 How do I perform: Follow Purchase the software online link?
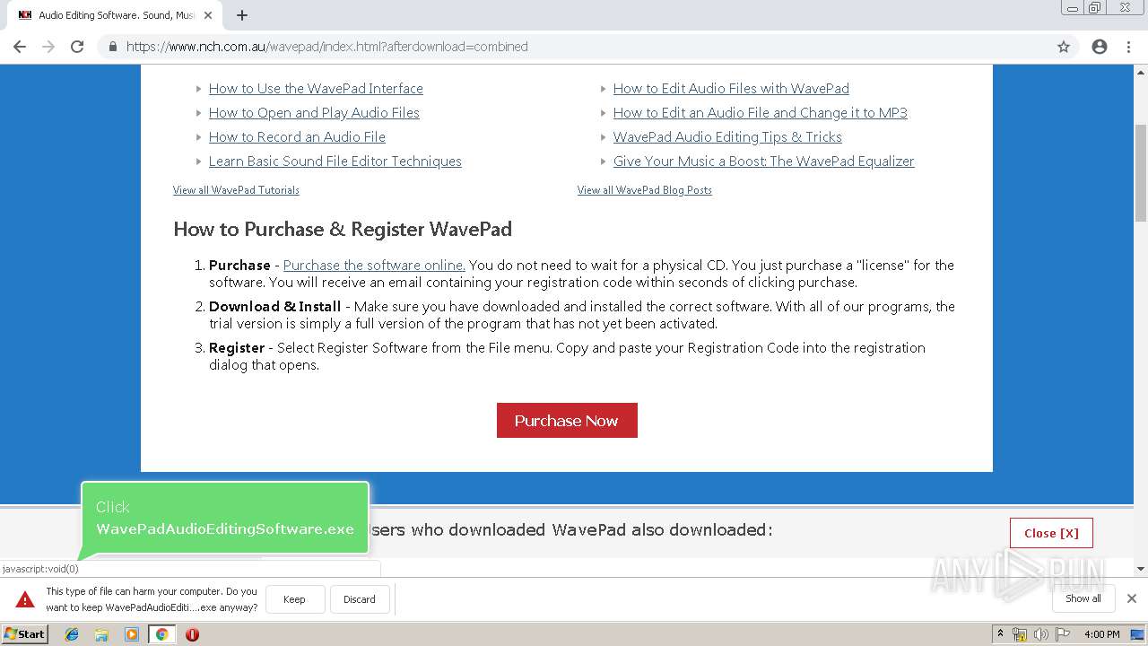pos(374,266)
